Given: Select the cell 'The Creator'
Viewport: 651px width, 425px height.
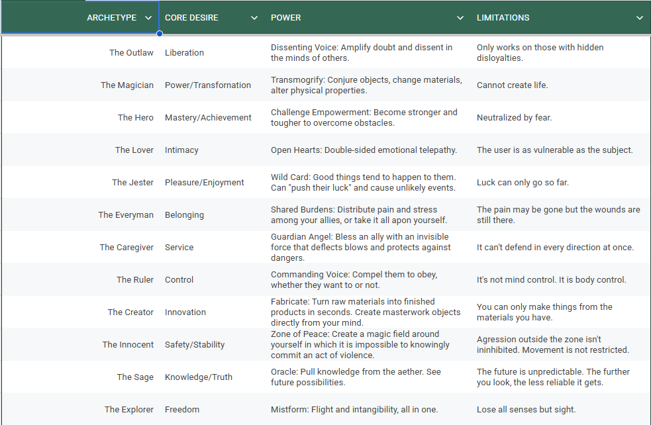Looking at the screenshot, I should tap(80, 312).
